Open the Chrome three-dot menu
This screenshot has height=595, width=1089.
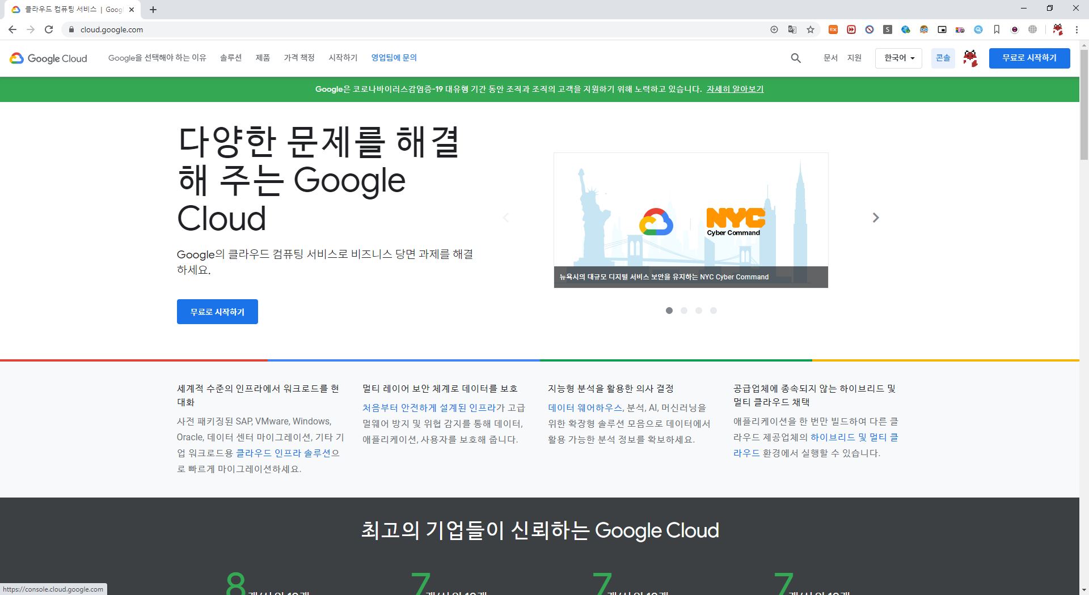point(1077,29)
